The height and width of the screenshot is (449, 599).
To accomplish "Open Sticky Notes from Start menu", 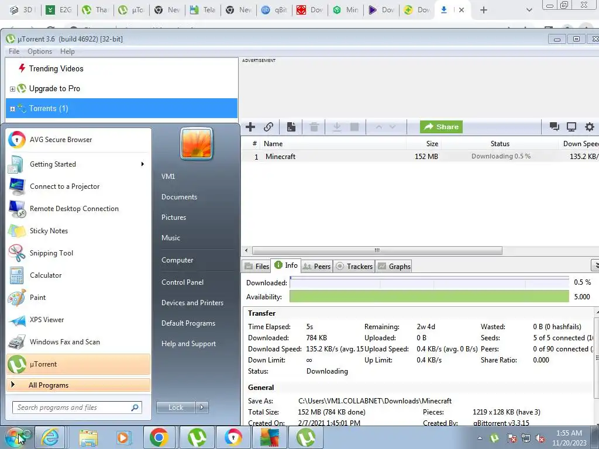I will tap(78, 230).
